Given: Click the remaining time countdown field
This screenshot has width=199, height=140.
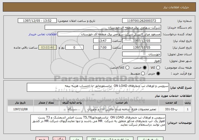Looking at the screenshot, I should (47, 48).
